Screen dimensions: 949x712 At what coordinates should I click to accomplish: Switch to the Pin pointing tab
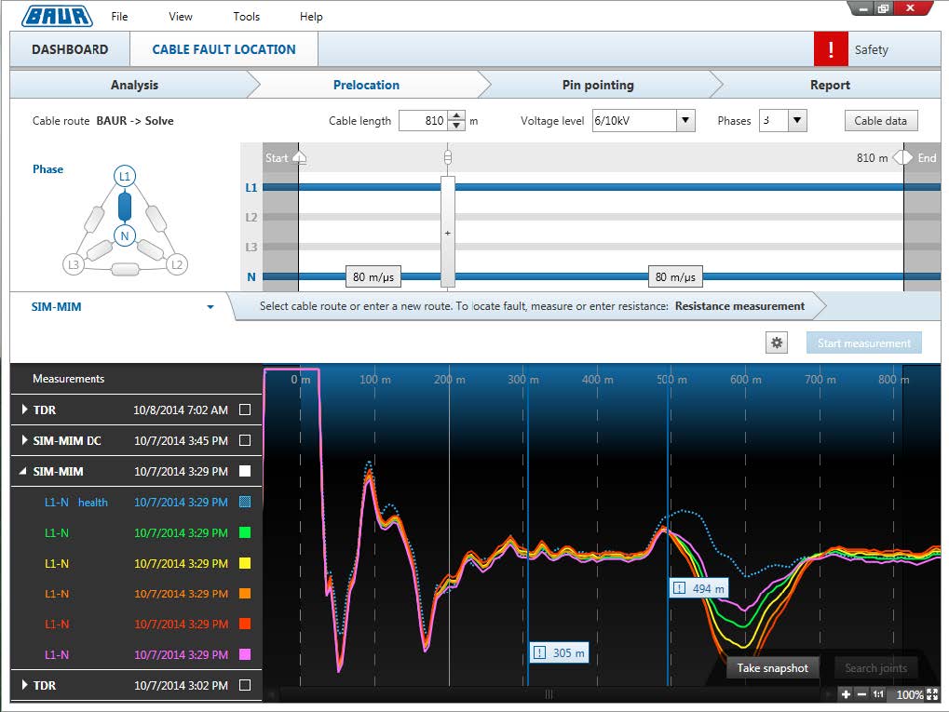(x=597, y=85)
